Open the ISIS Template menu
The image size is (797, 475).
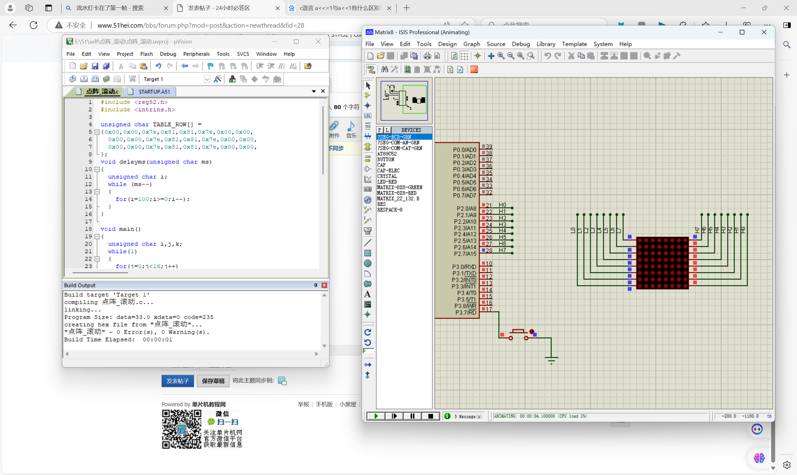coord(574,44)
